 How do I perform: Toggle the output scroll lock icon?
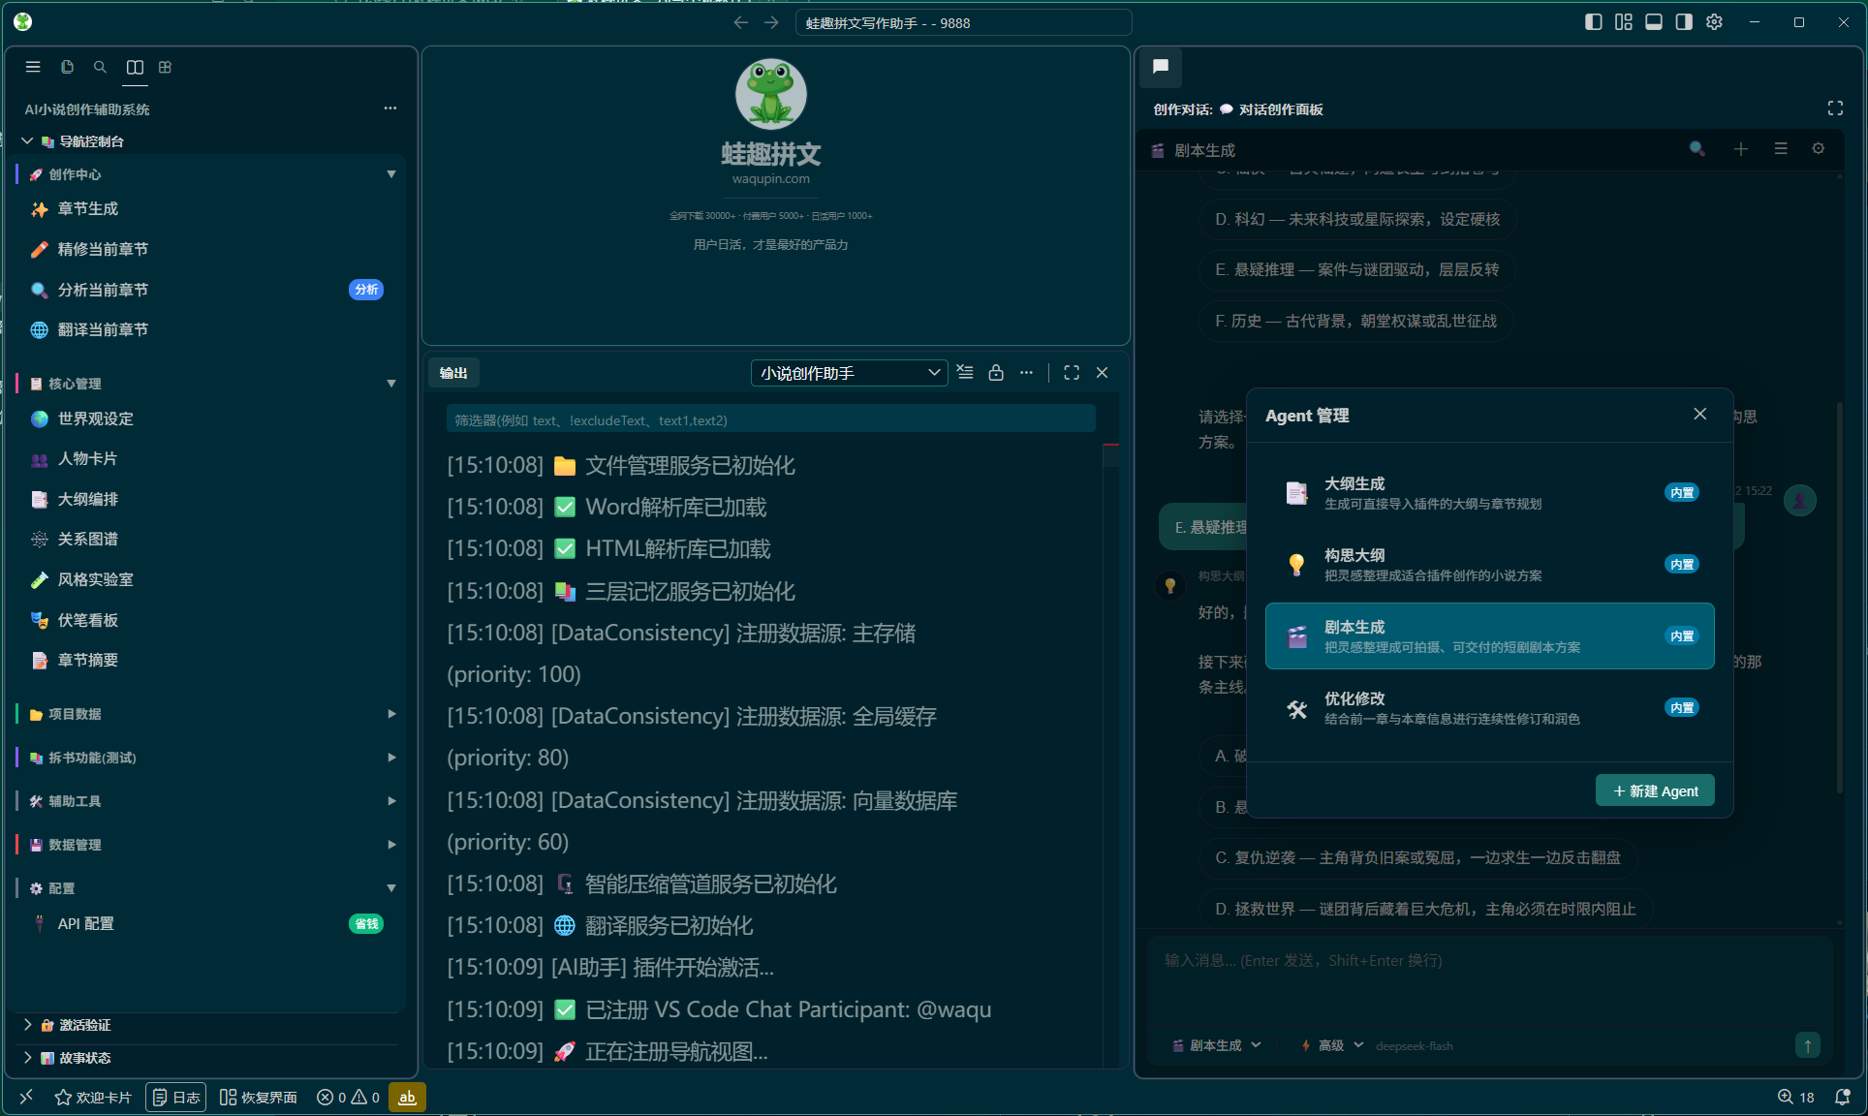coord(996,372)
